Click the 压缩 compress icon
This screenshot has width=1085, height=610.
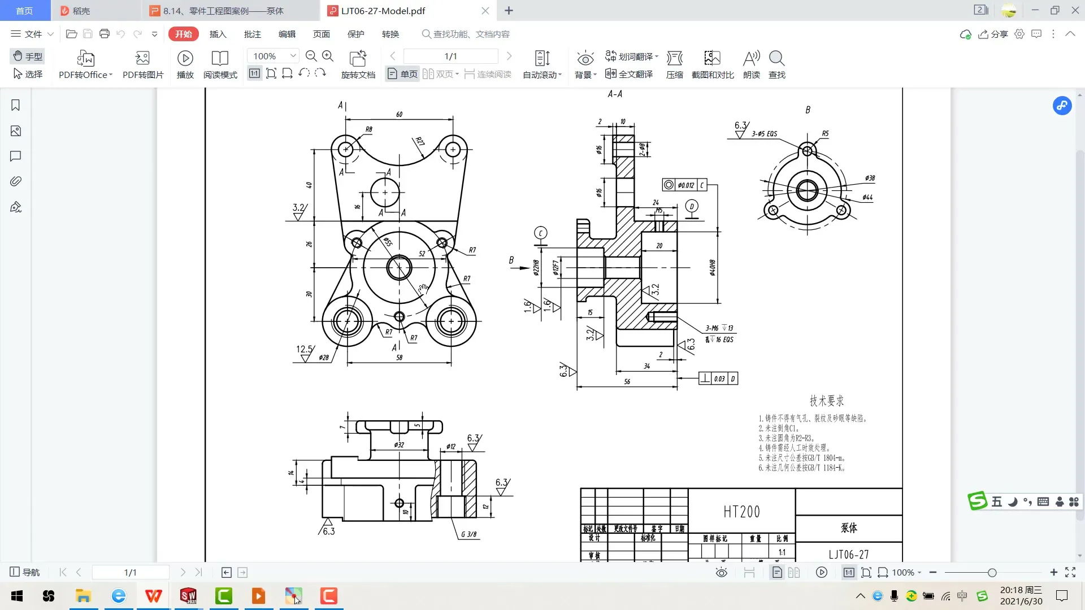click(x=674, y=64)
